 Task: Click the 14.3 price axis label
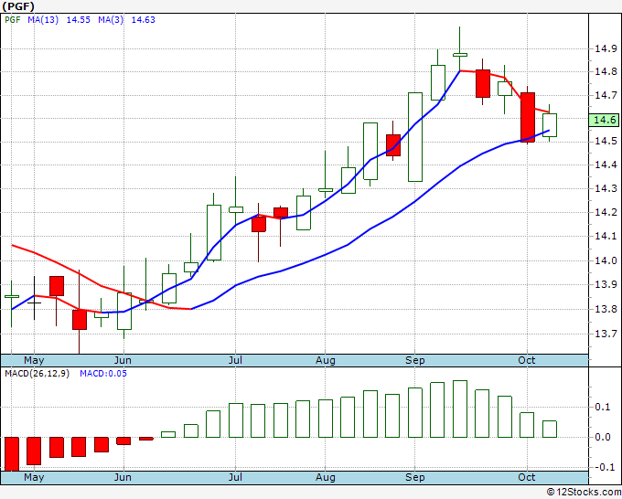(x=606, y=188)
